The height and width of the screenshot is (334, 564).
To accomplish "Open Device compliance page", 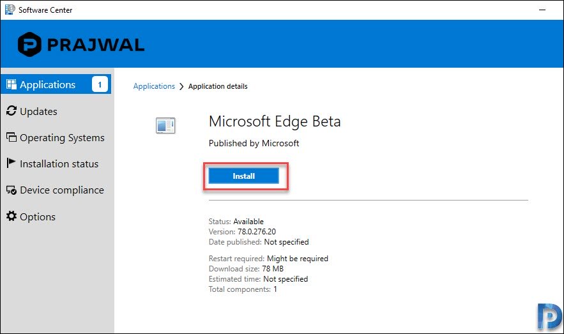I will pyautogui.click(x=62, y=190).
